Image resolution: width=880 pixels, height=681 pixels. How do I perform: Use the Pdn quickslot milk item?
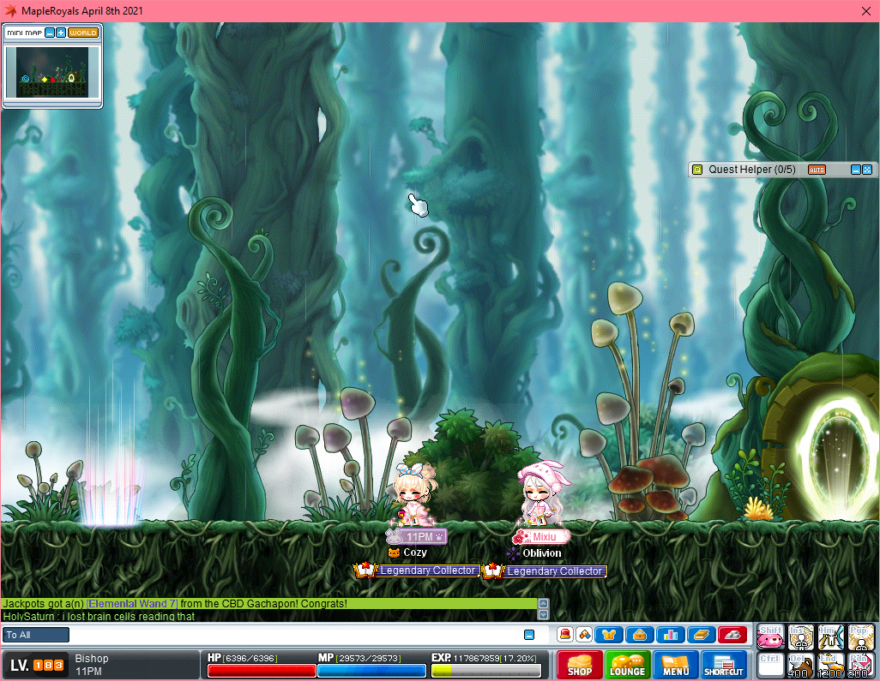pos(860,665)
